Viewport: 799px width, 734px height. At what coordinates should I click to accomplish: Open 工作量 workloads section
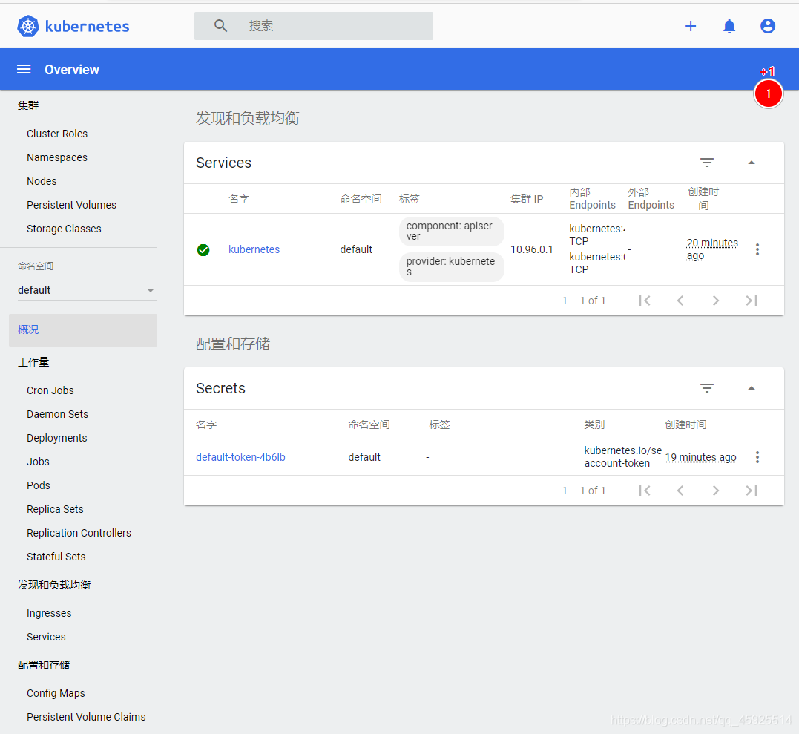(33, 362)
